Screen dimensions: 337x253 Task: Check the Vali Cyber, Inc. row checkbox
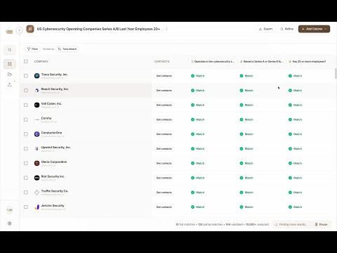click(x=26, y=105)
